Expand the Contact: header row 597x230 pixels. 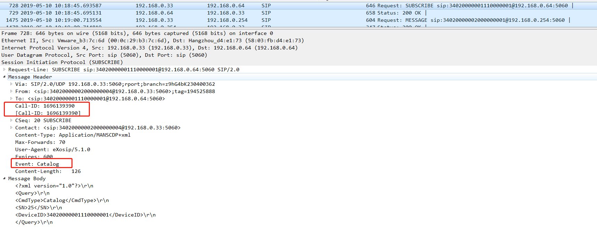(x=11, y=128)
